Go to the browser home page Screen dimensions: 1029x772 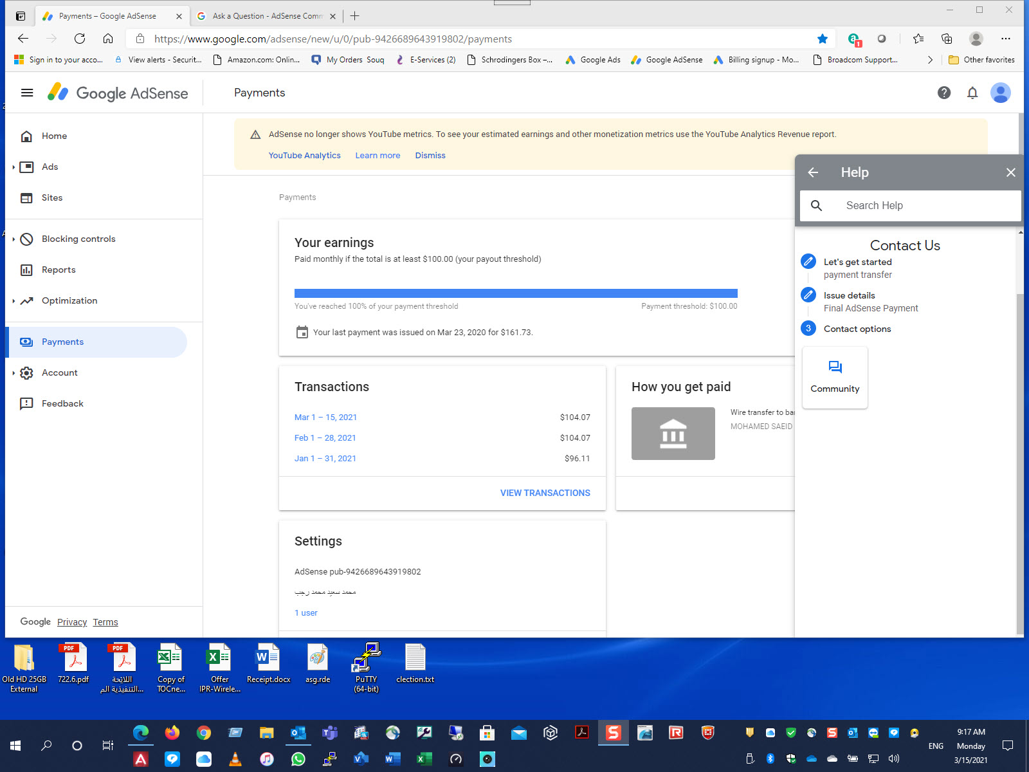click(108, 39)
